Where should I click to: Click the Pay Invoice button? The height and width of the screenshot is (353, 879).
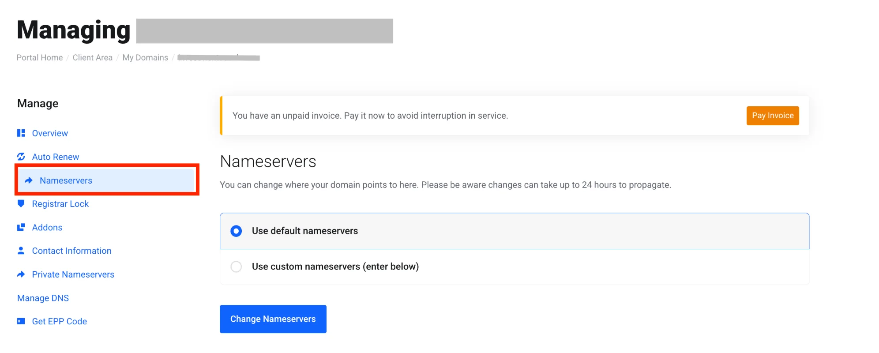(x=773, y=116)
